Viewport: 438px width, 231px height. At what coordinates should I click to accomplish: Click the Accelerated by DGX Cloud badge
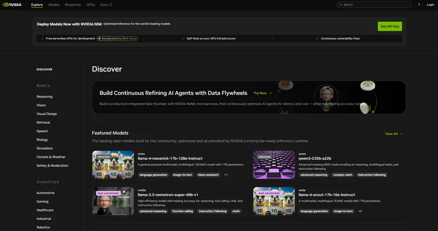(x=117, y=38)
